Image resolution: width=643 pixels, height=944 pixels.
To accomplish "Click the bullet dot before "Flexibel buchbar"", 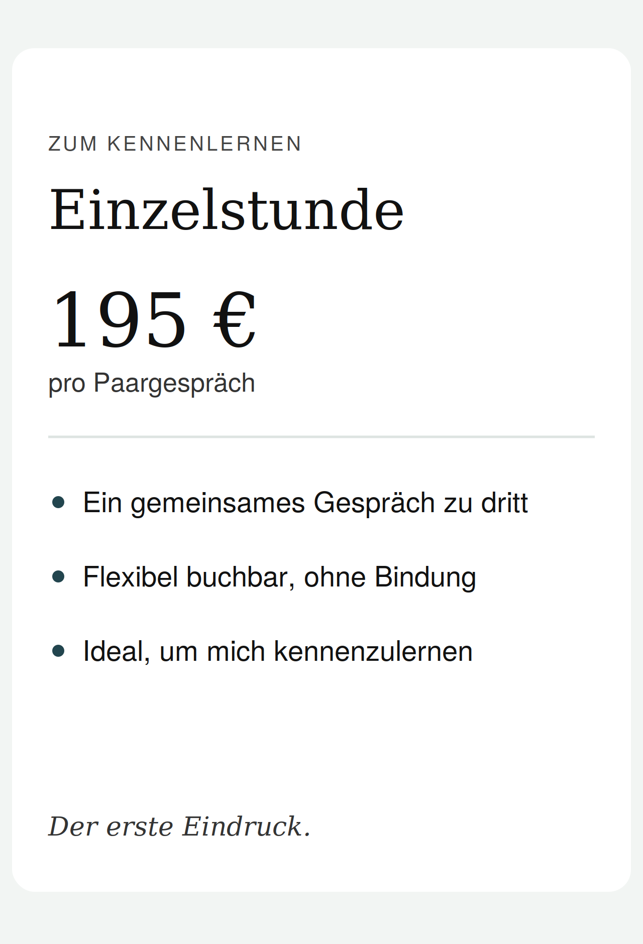I will [58, 577].
